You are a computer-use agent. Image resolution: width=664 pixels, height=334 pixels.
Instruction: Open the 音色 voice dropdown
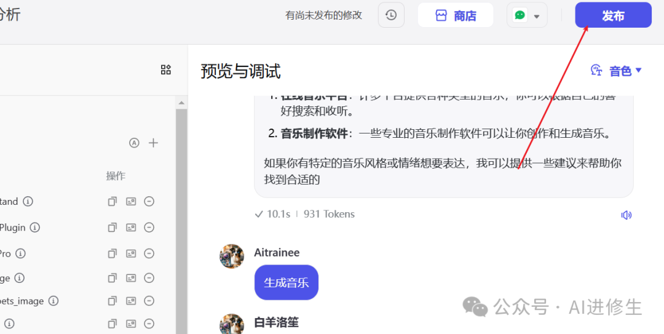(617, 71)
